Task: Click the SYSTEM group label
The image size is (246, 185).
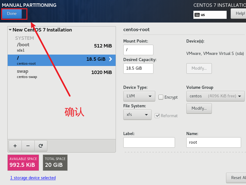Action: click(x=25, y=38)
